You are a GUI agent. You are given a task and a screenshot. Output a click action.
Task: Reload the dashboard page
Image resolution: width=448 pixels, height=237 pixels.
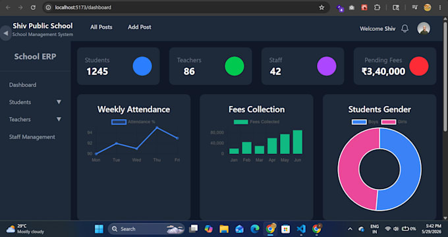click(x=33, y=7)
